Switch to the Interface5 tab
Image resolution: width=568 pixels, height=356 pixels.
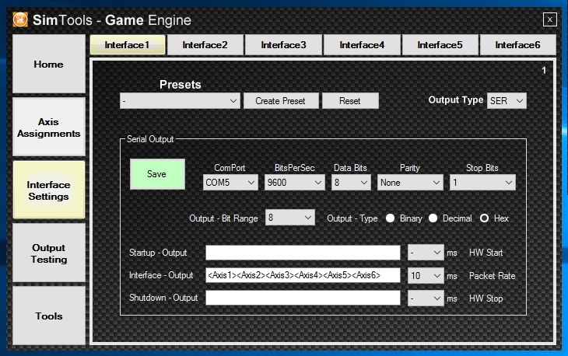[x=440, y=45]
